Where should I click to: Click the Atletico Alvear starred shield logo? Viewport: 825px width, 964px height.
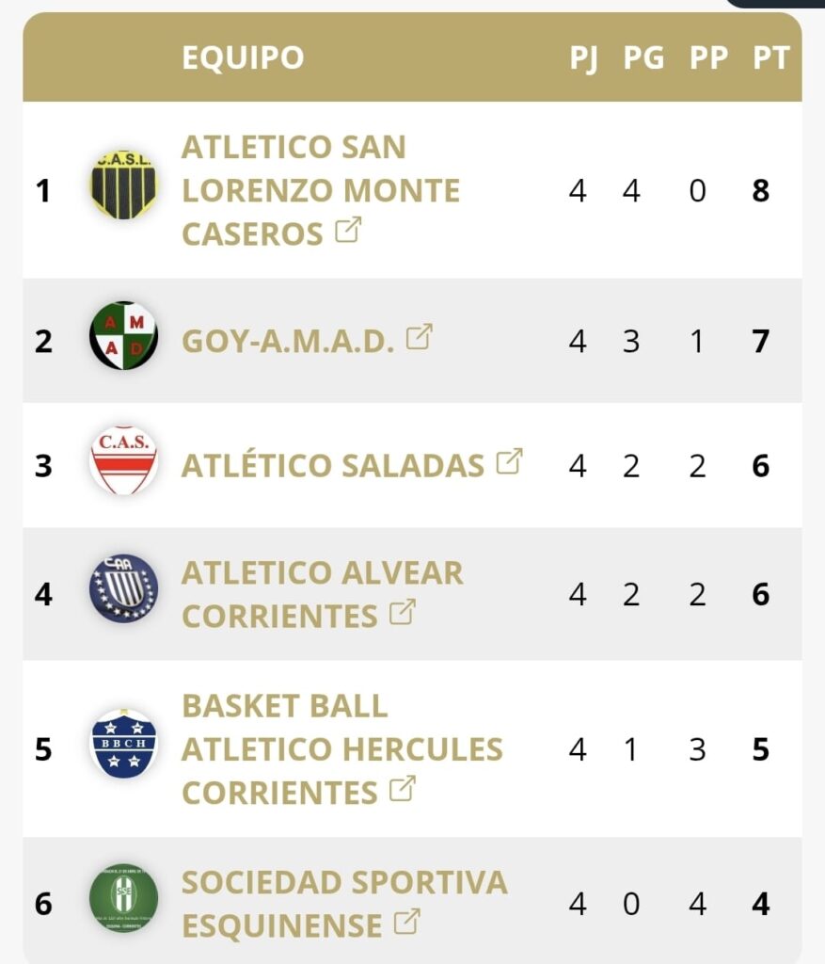tap(123, 588)
